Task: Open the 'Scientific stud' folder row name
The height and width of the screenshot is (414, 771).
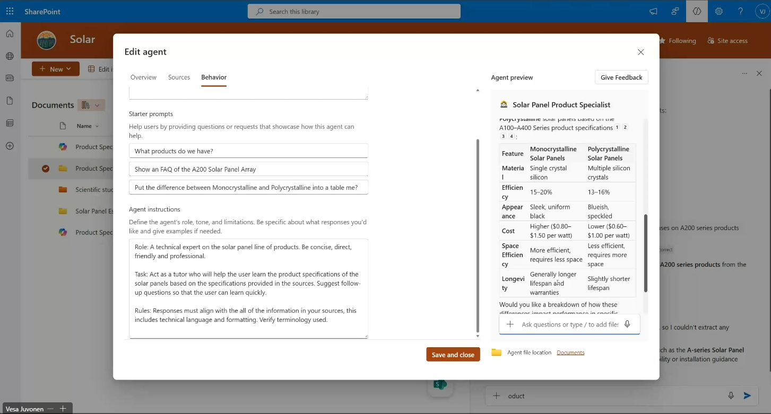Action: pos(94,190)
